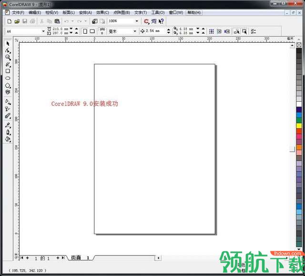Image resolution: width=305 pixels, height=276 pixels.
Task: Adjust the 2.54 mm nudge offset spinner
Action: pyautogui.click(x=169, y=31)
